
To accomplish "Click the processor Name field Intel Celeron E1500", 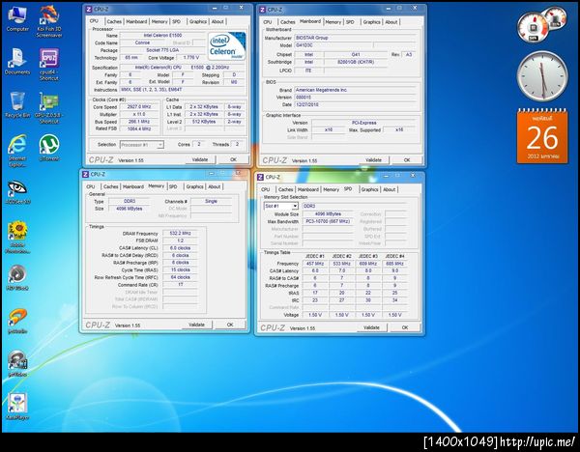I will (162, 36).
